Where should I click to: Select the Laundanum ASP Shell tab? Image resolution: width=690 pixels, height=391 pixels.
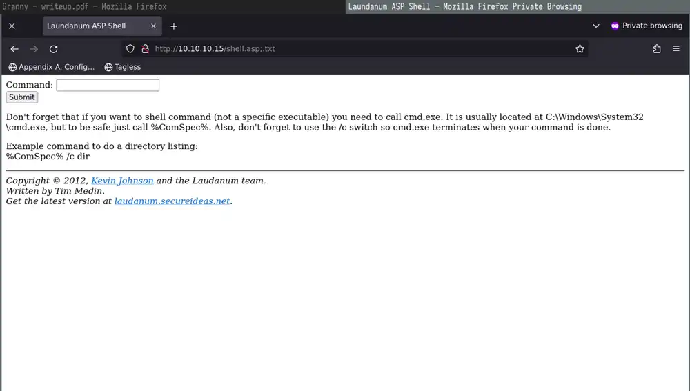[102, 26]
